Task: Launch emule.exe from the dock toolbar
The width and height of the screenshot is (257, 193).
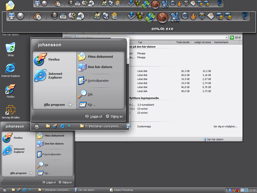Action: pyautogui.click(x=162, y=18)
